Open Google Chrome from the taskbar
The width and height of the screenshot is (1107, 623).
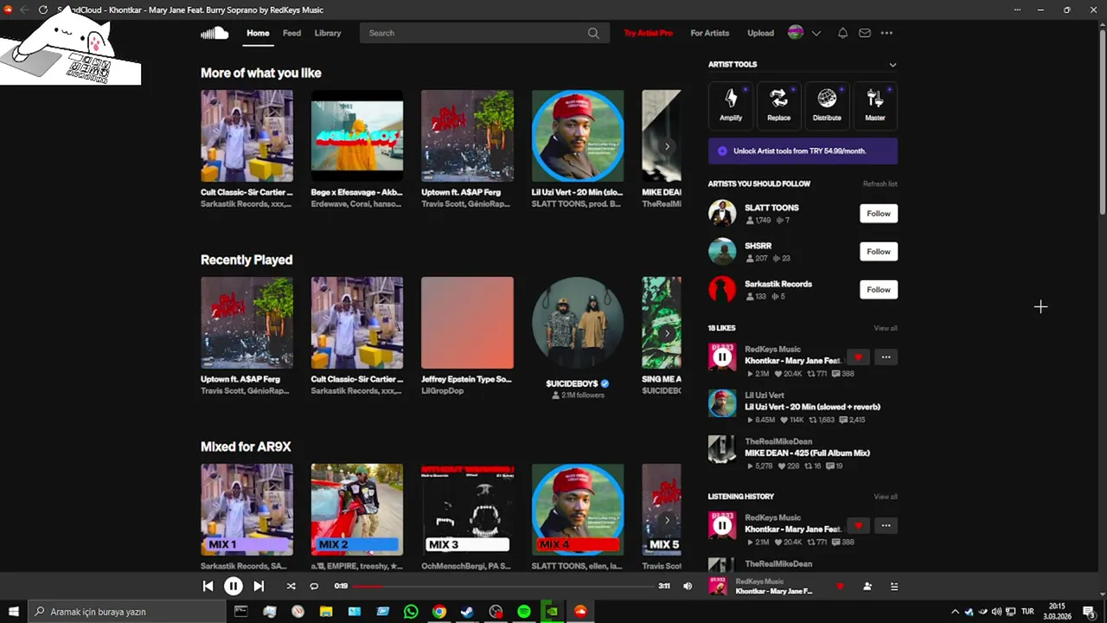point(439,612)
